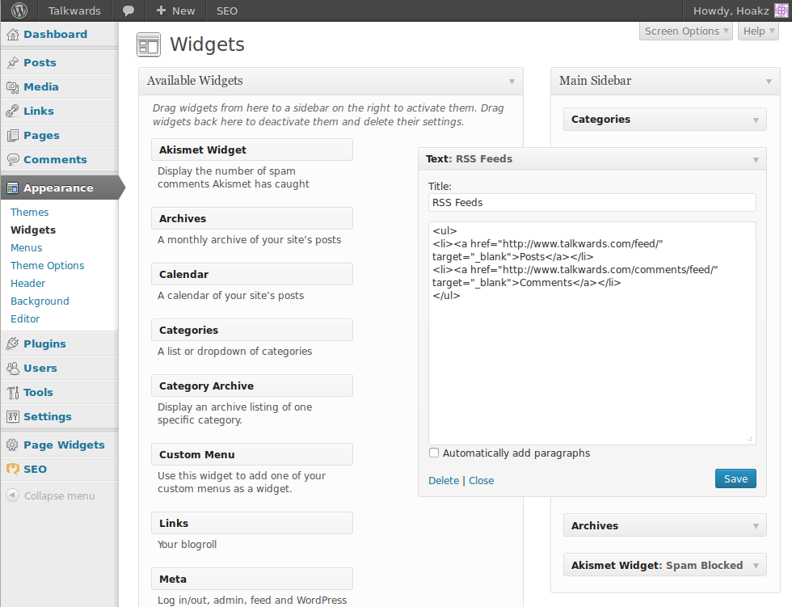
Task: Select Theme Options in Appearance submenu
Action: (x=47, y=266)
